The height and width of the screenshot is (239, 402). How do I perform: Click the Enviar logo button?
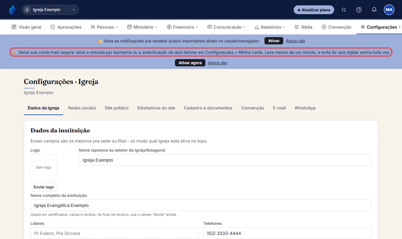coord(44,187)
